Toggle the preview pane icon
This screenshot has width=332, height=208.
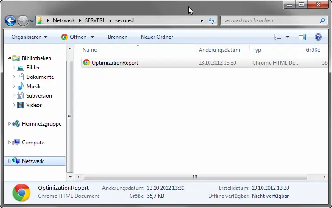(302, 37)
